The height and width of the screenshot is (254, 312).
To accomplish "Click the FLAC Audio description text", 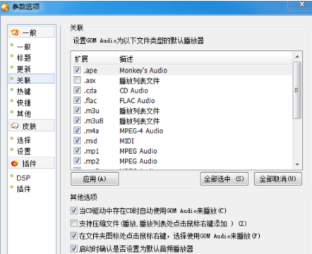I will 137,101.
